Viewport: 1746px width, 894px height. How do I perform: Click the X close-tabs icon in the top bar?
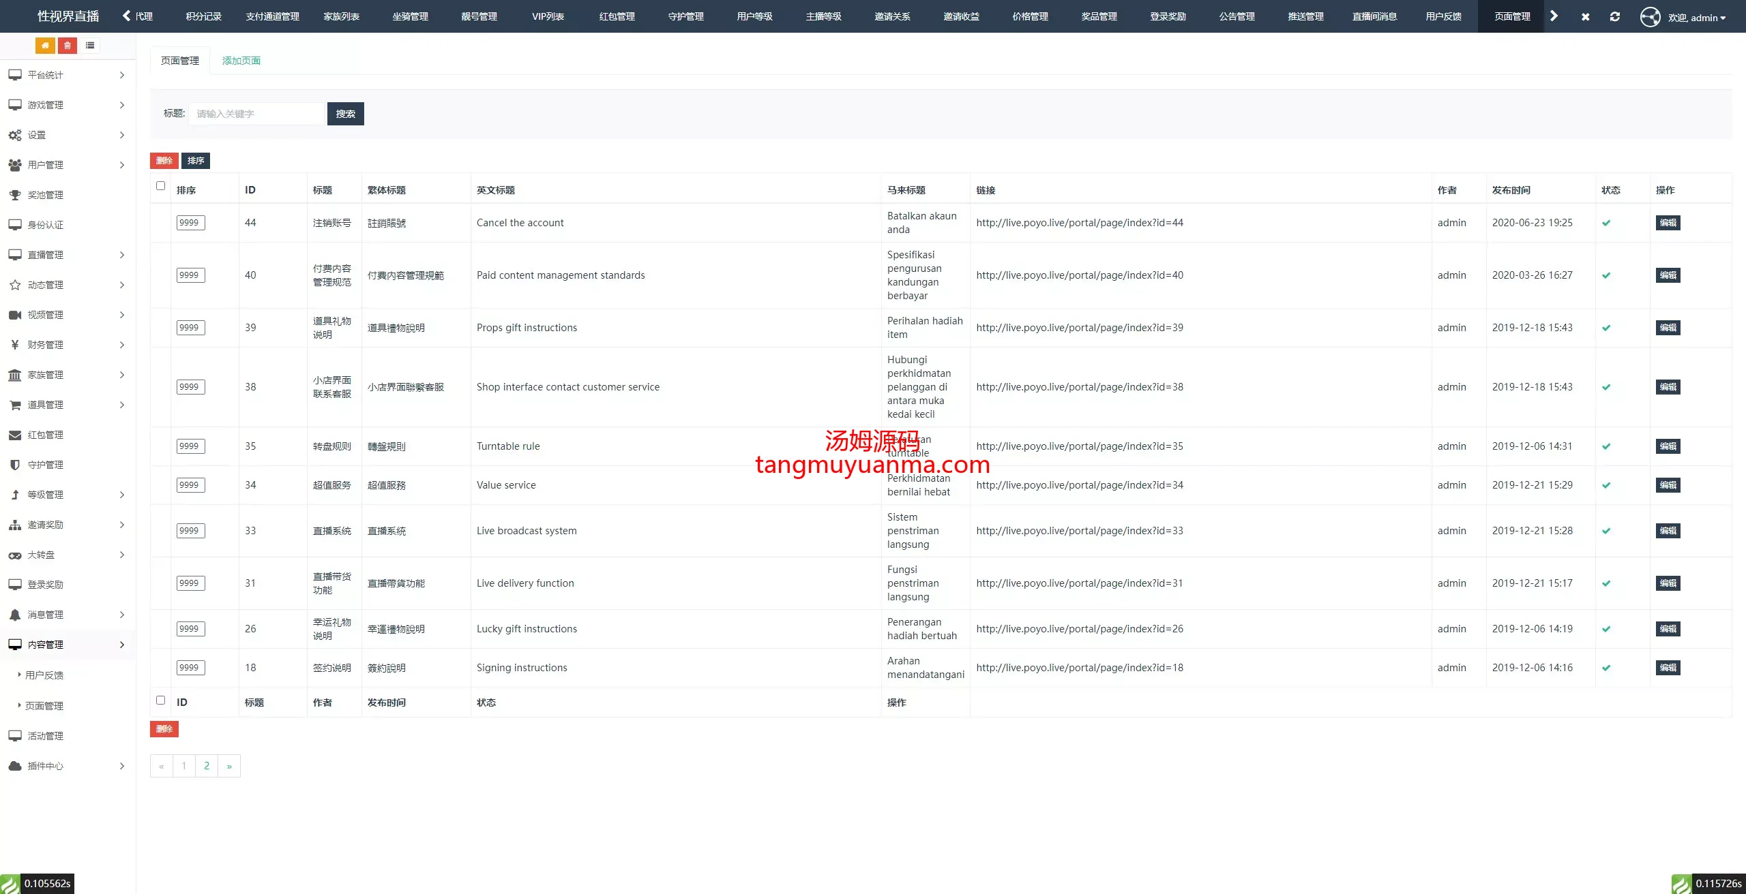coord(1585,16)
